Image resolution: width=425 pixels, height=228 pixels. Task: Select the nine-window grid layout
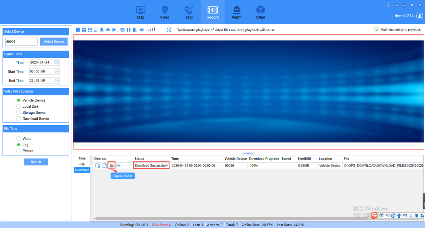pyautogui.click(x=90, y=30)
